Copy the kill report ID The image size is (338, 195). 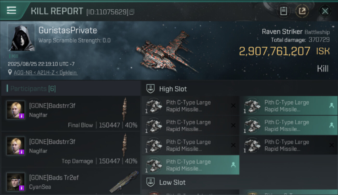[x=132, y=12]
